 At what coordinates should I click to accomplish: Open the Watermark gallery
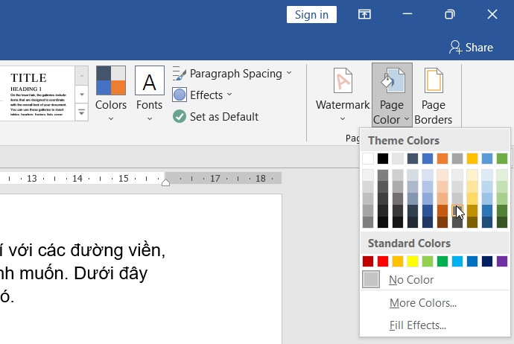click(343, 95)
